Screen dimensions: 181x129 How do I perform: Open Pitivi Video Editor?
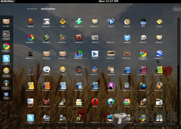(x=159, y=103)
